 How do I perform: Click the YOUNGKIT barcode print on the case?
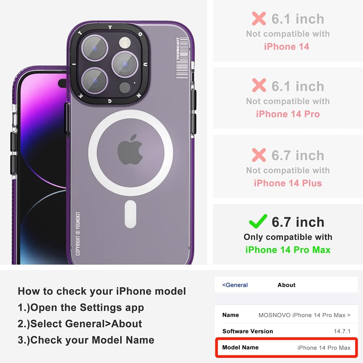click(x=182, y=58)
